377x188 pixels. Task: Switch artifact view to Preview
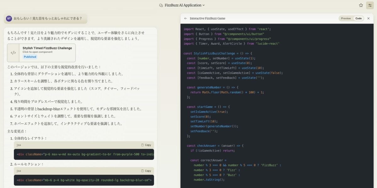(346, 18)
